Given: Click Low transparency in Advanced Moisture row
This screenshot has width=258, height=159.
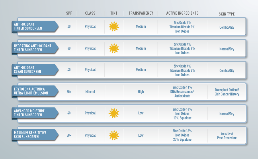Looking at the screenshot, I should point(141,113).
